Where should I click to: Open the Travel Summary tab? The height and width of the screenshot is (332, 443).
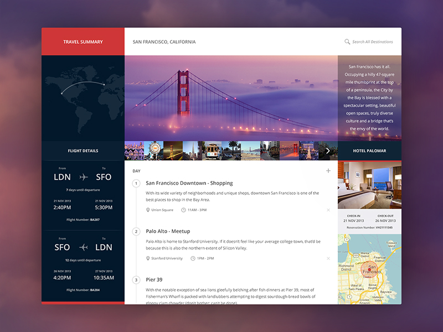(x=83, y=41)
